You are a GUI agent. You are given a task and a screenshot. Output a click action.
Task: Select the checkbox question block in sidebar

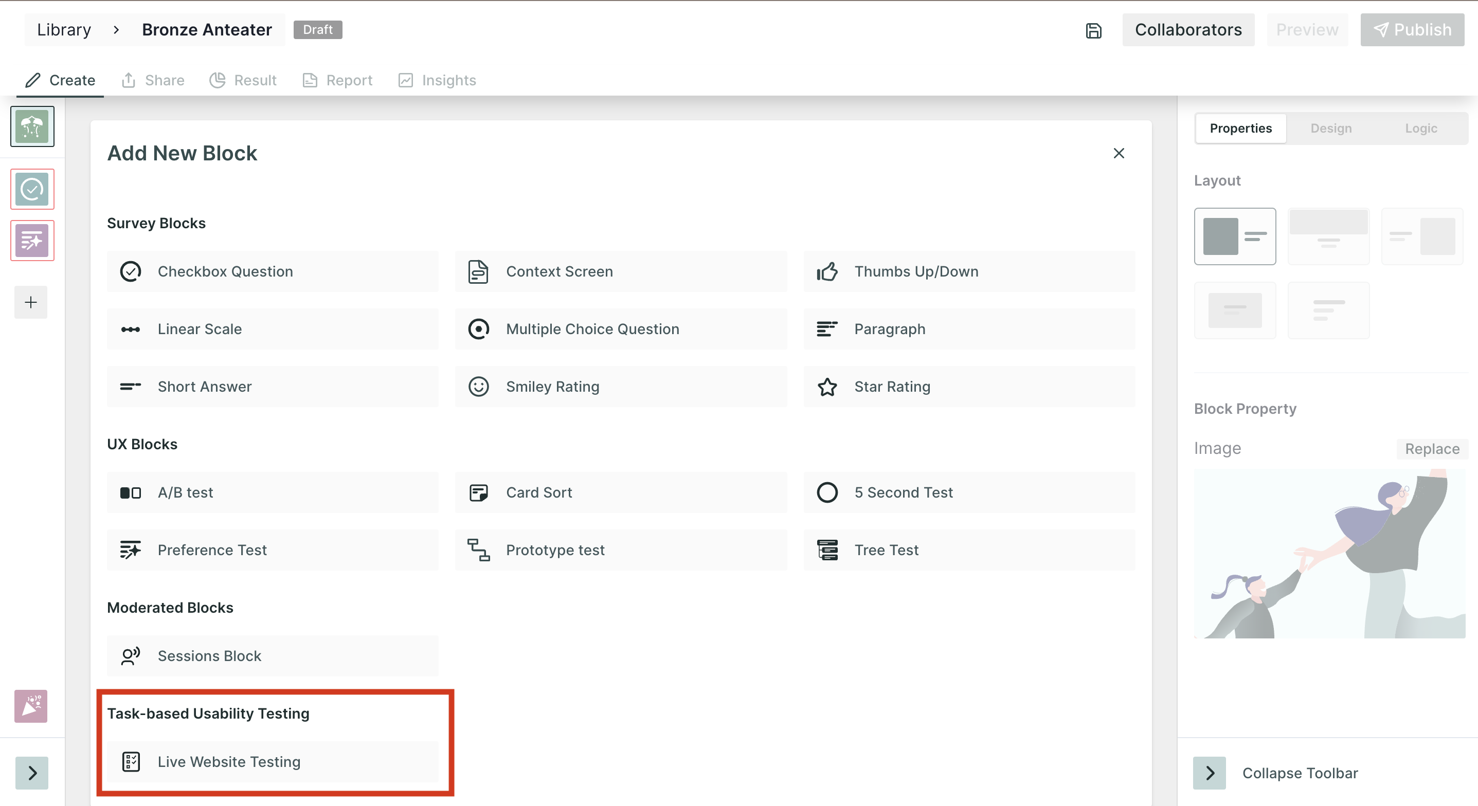pos(32,189)
